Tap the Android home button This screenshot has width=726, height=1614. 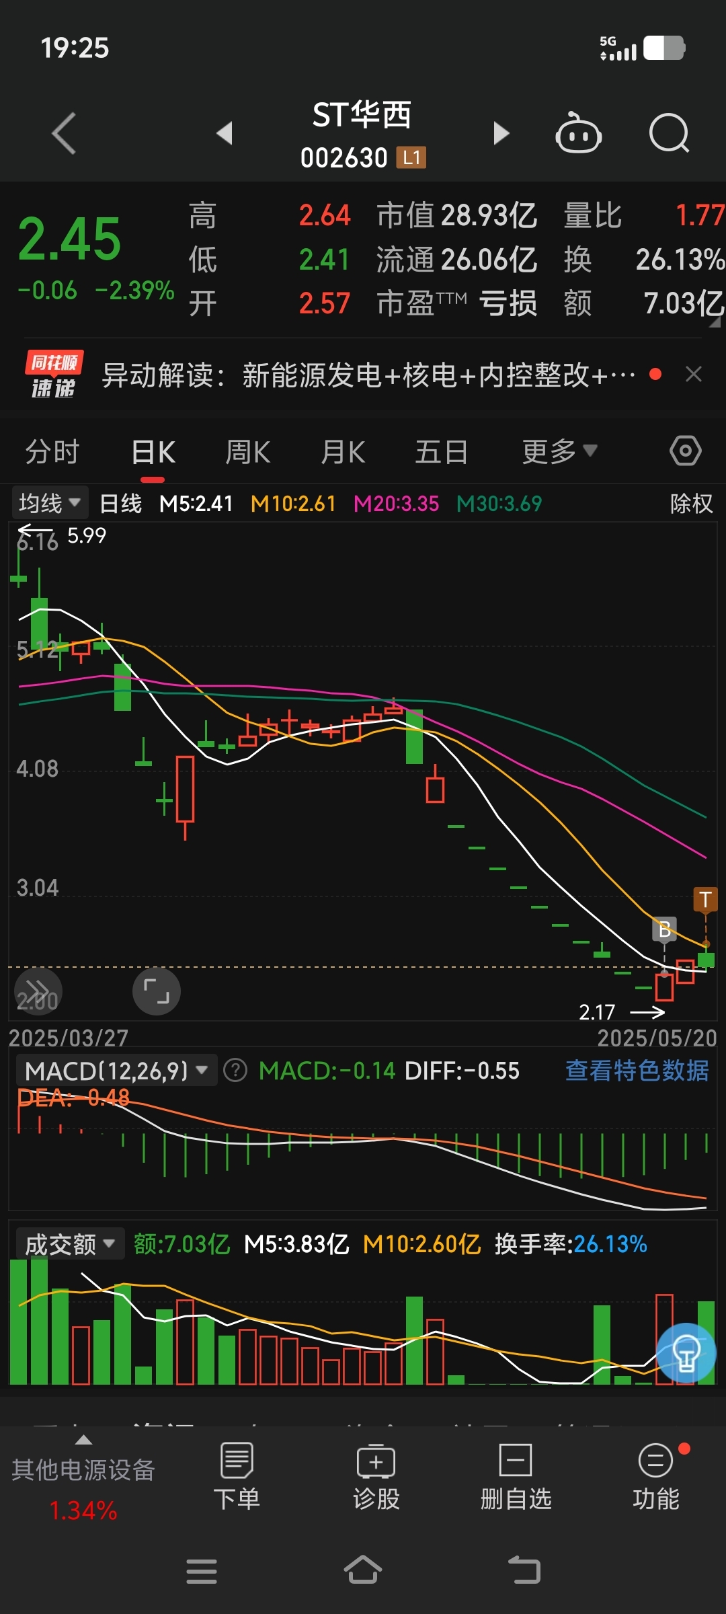pos(363,1570)
